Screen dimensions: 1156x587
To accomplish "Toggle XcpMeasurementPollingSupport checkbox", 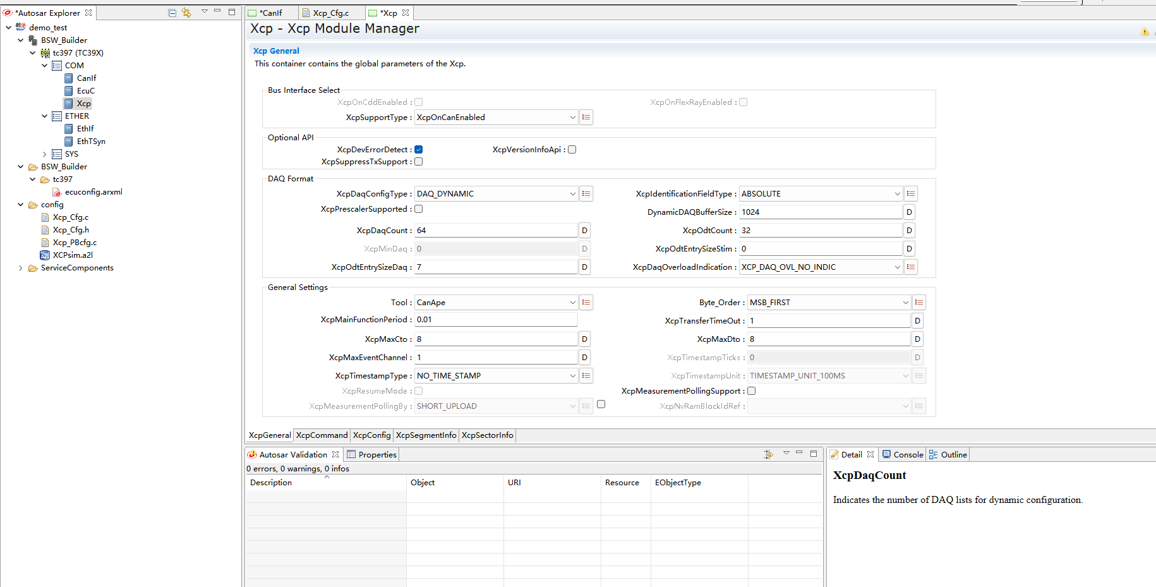I will [x=752, y=391].
